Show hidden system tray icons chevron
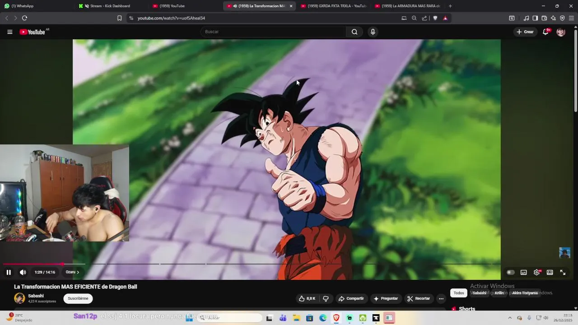This screenshot has width=578, height=325. coord(510,318)
